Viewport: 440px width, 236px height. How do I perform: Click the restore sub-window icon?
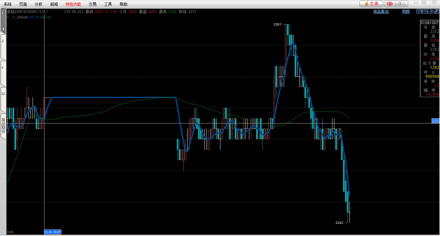point(436,11)
